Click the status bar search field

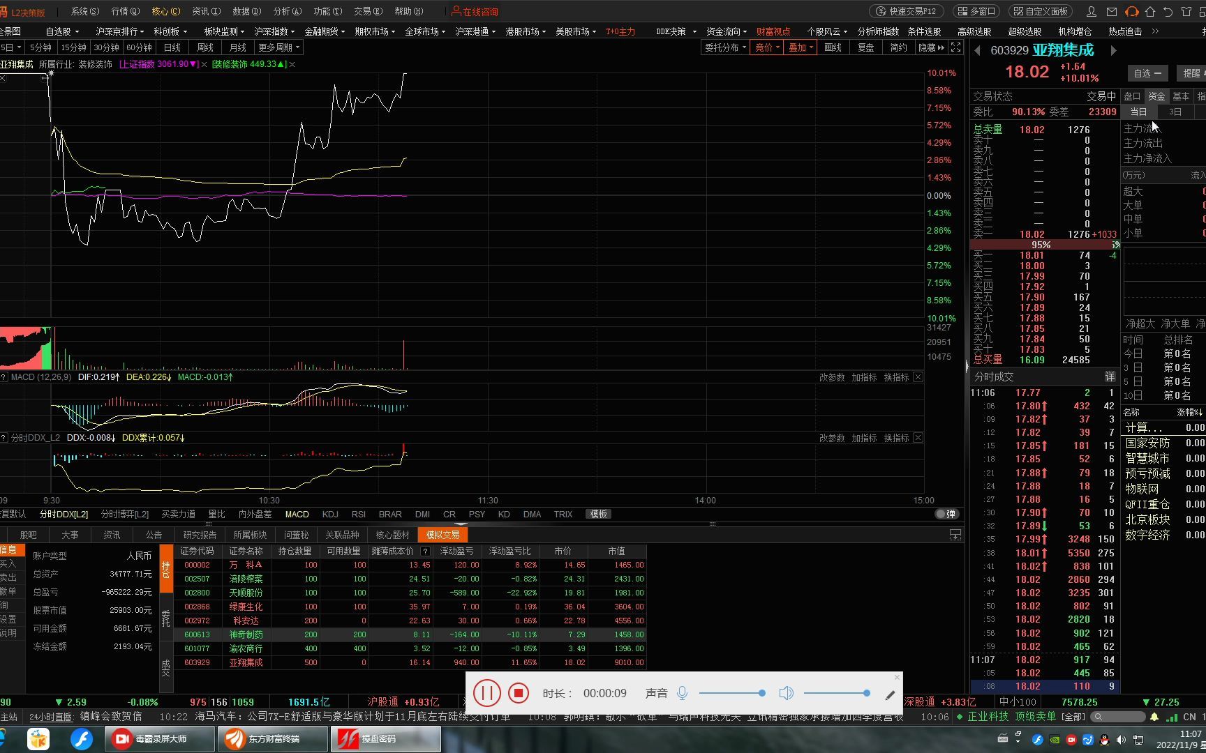[1118, 717]
